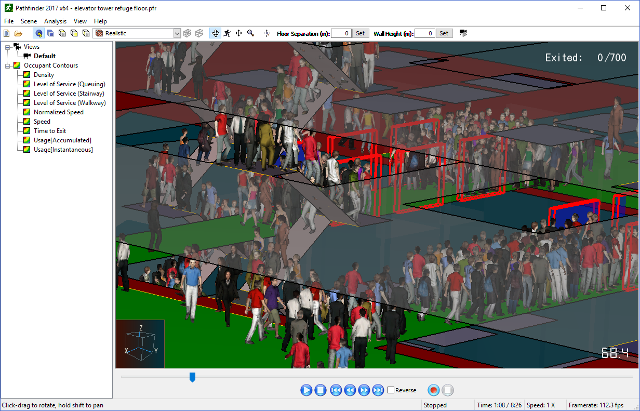640x411 pixels.
Task: Choose the zoom magnifier tool
Action: pyautogui.click(x=251, y=33)
